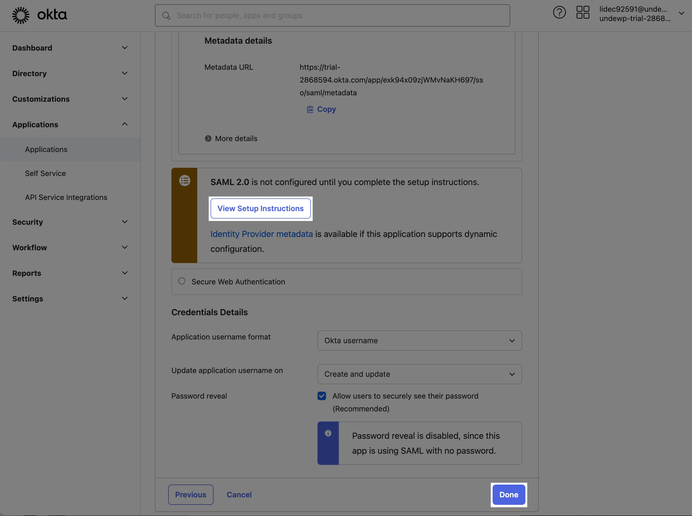
Task: Click the SAML list bullet icon
Action: [x=184, y=181]
